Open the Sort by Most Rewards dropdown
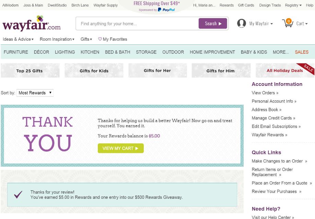This screenshot has width=315, height=219. point(35,93)
